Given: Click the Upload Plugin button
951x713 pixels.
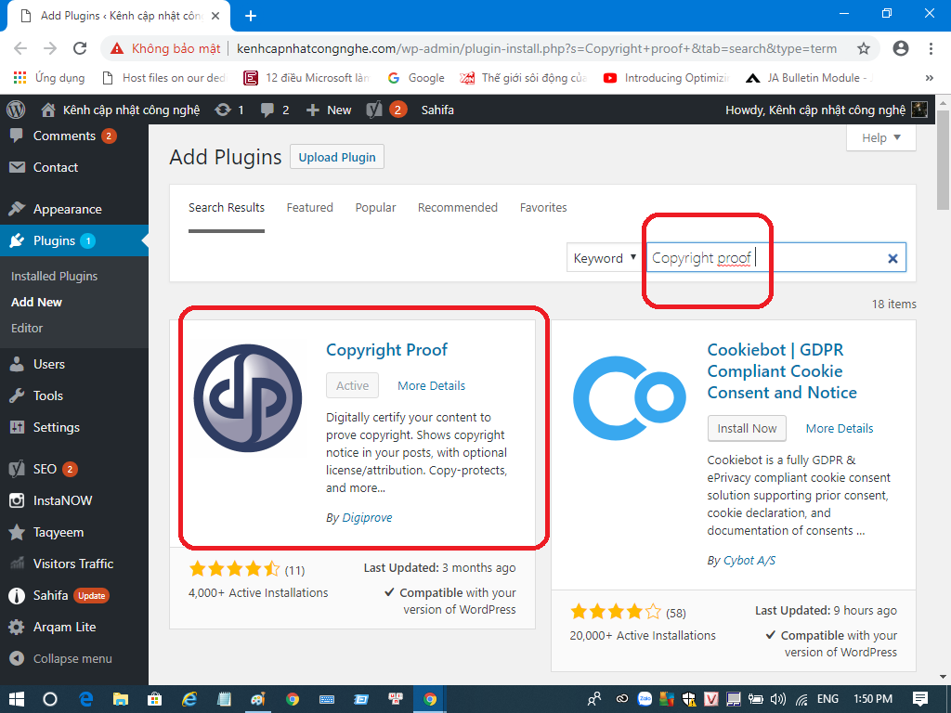Looking at the screenshot, I should click(337, 157).
